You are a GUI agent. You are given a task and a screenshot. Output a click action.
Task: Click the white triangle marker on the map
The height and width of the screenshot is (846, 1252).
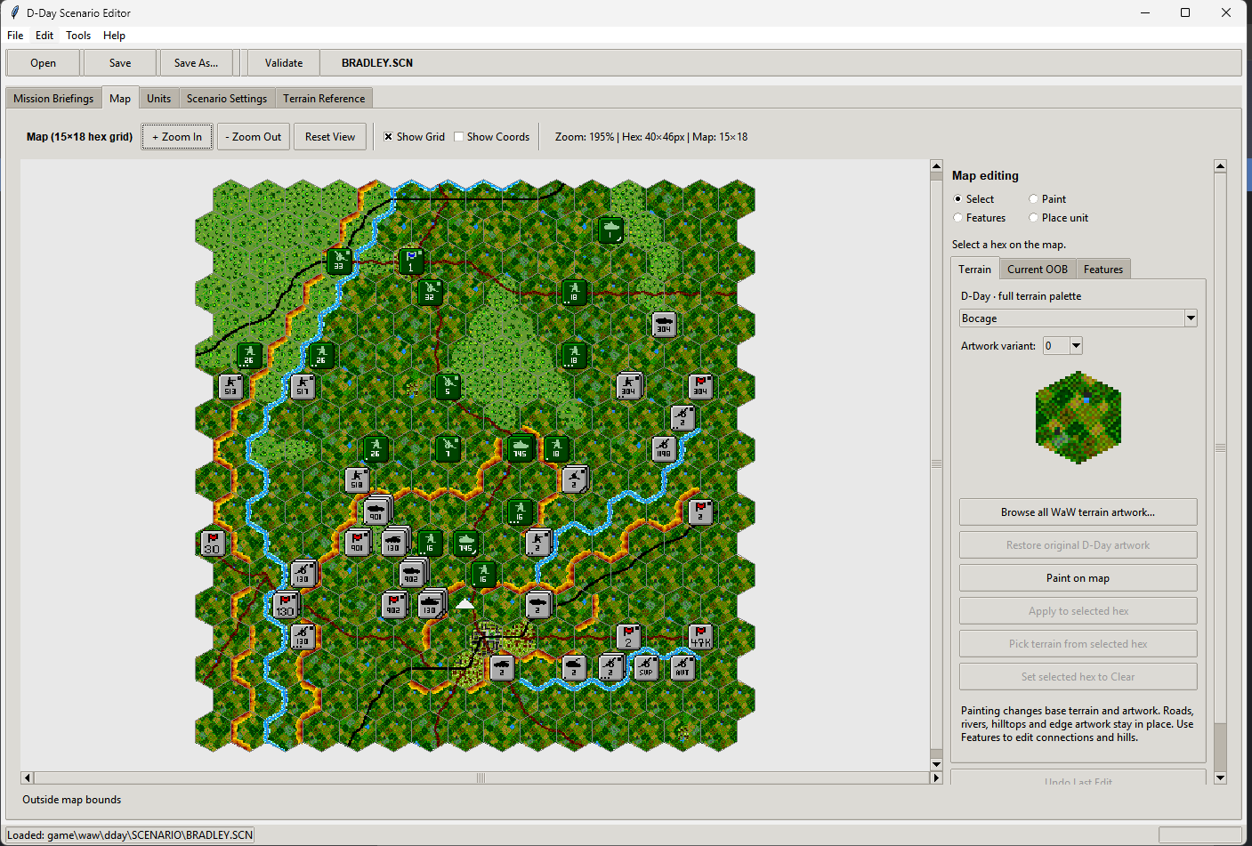[x=464, y=604]
